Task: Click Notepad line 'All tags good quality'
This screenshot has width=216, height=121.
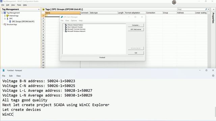Action: 25,100
